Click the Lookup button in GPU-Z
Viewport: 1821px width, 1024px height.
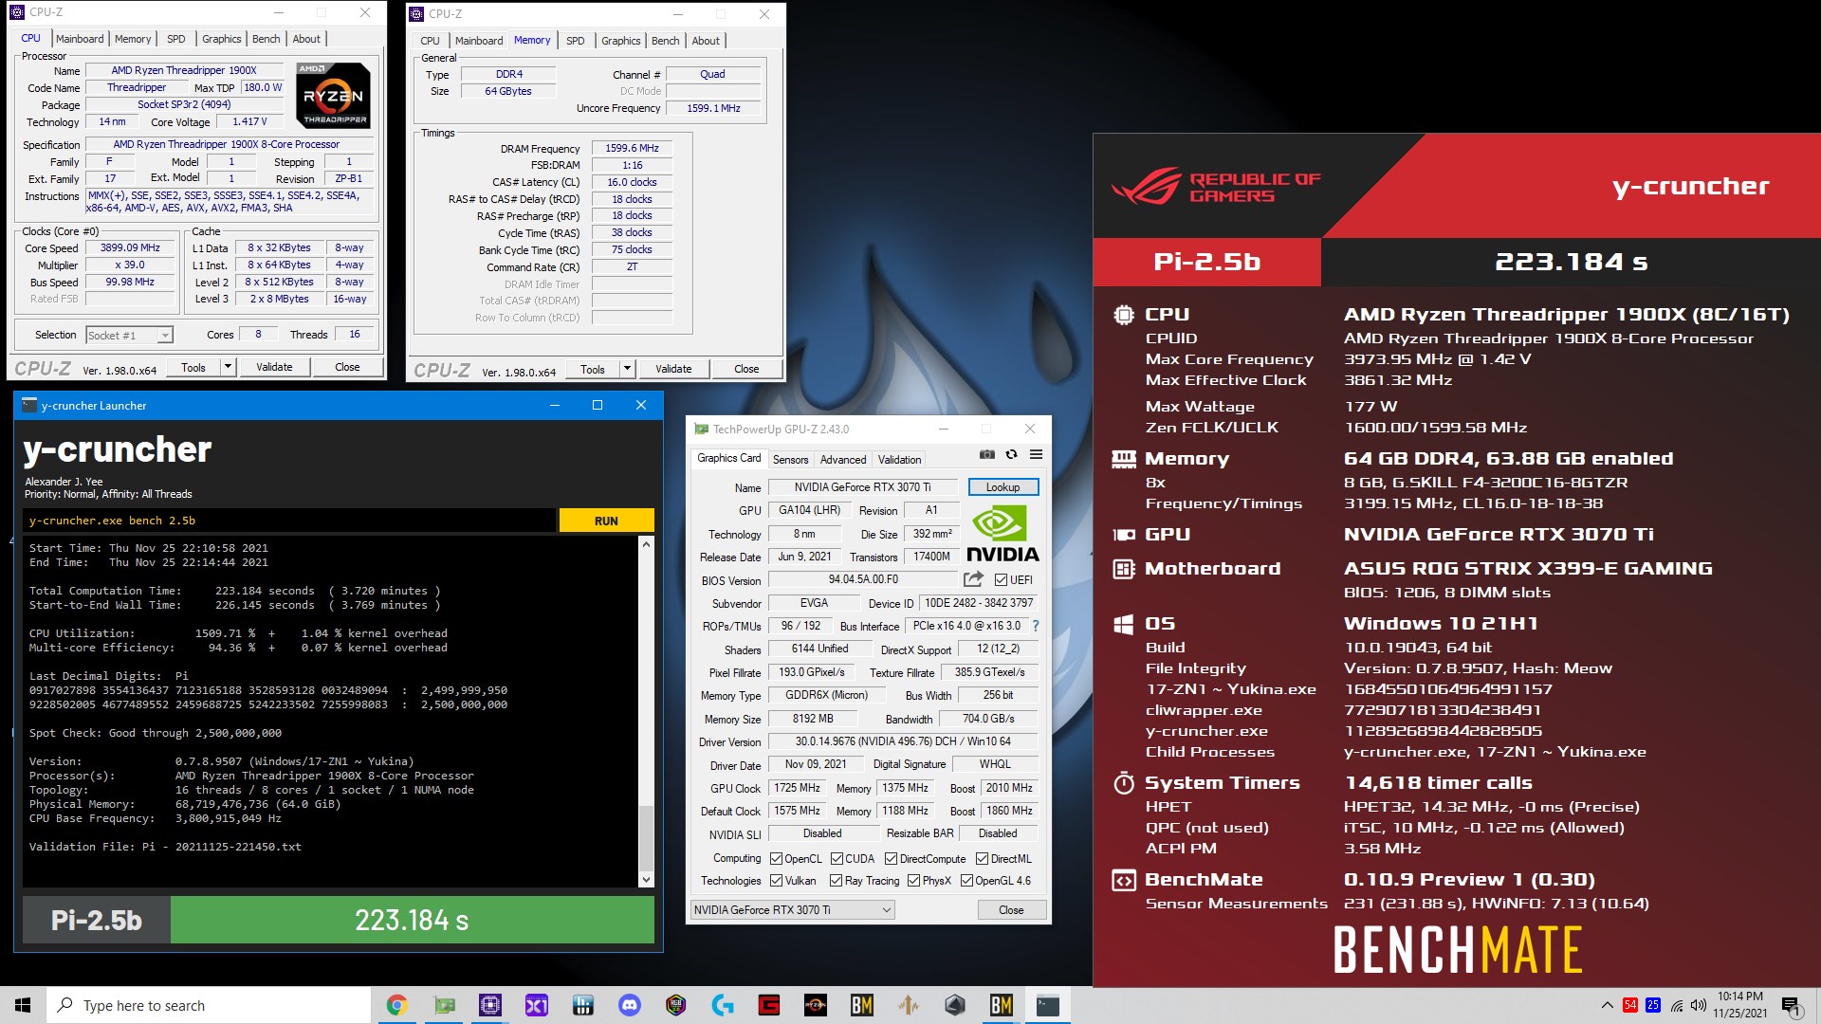coord(1002,487)
